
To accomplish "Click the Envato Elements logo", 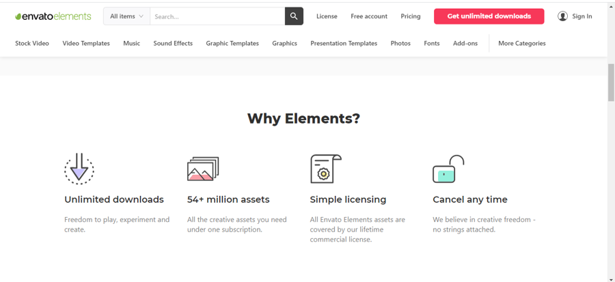I will click(54, 16).
